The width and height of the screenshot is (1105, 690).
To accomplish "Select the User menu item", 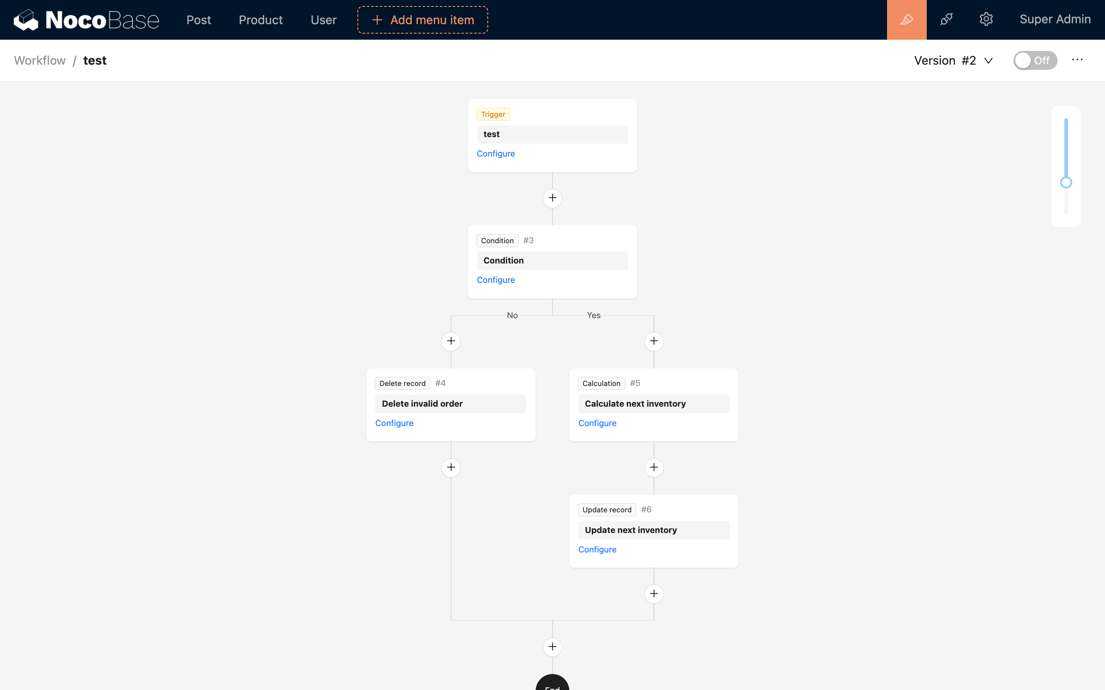I will pos(323,20).
